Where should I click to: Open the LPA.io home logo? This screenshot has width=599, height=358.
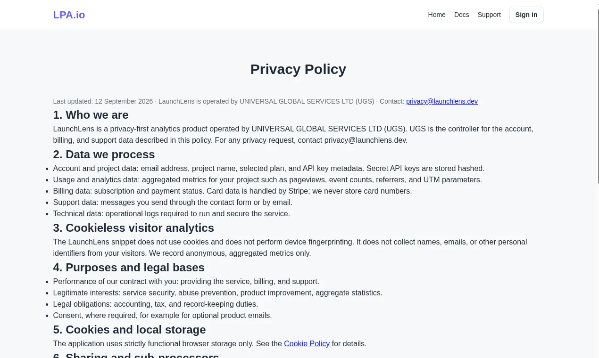[69, 15]
